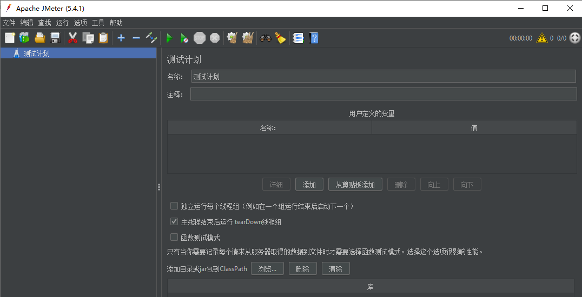The image size is (582, 297).
Task: Open the 查找 menu
Action: click(44, 23)
